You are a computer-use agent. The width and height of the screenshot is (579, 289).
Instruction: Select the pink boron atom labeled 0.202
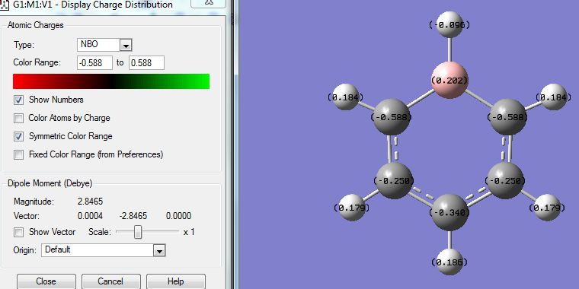coord(449,80)
